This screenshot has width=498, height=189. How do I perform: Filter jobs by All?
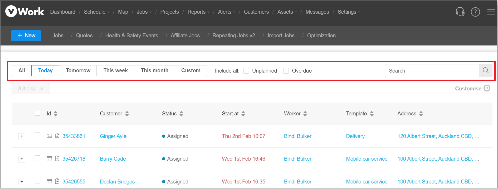pyautogui.click(x=22, y=70)
